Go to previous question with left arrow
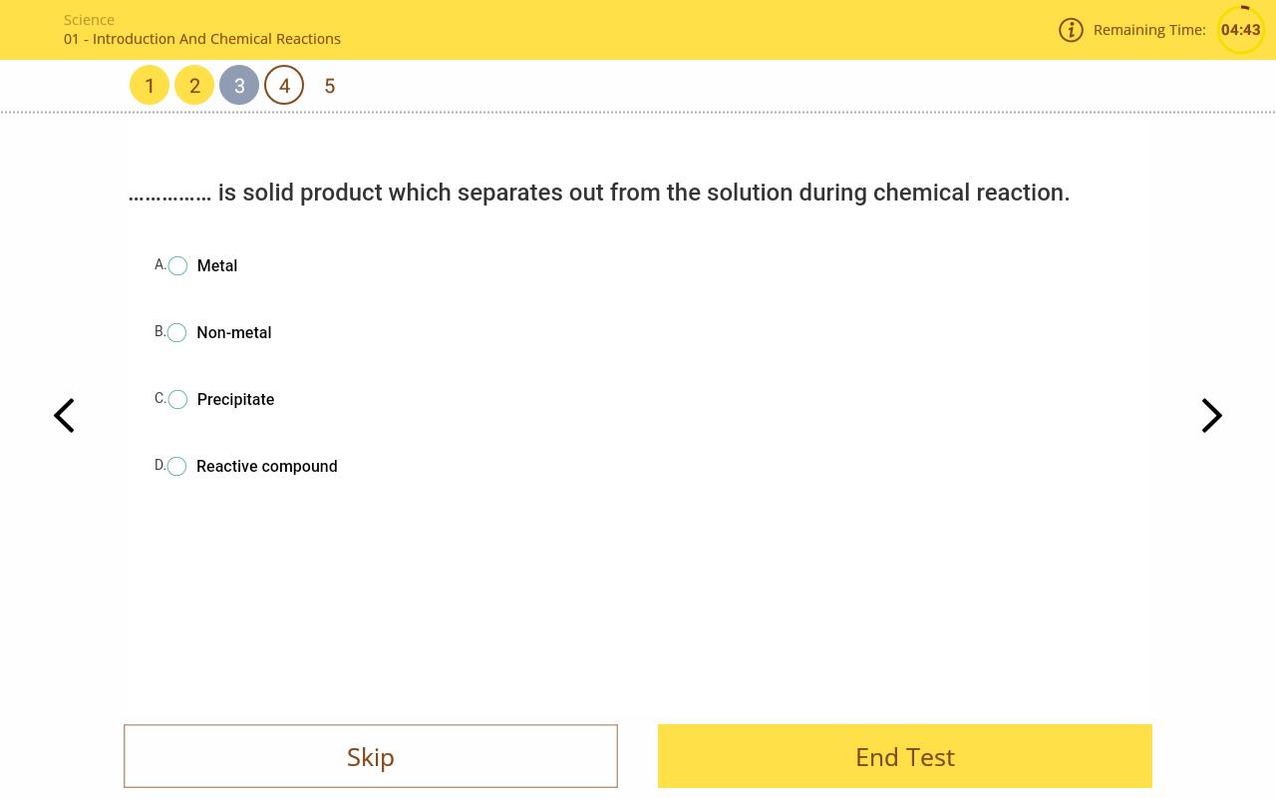This screenshot has width=1276, height=798. pos(64,416)
